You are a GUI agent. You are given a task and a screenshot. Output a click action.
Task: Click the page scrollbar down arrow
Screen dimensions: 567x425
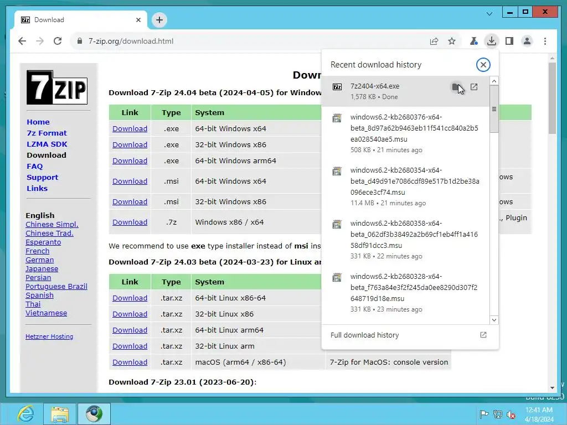click(x=552, y=388)
